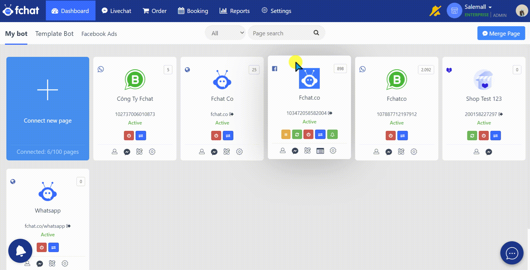Open the gear settings on Fchat Co card
The height and width of the screenshot is (270, 530).
239,152
